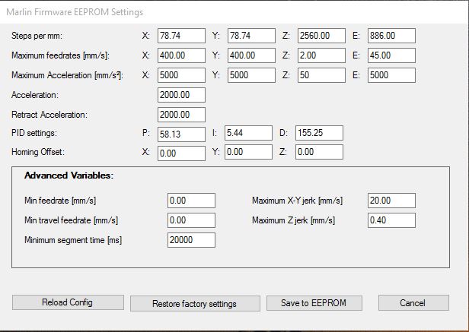Save settings to EEPROM
Screen dimensions: 469x332
coord(314,303)
